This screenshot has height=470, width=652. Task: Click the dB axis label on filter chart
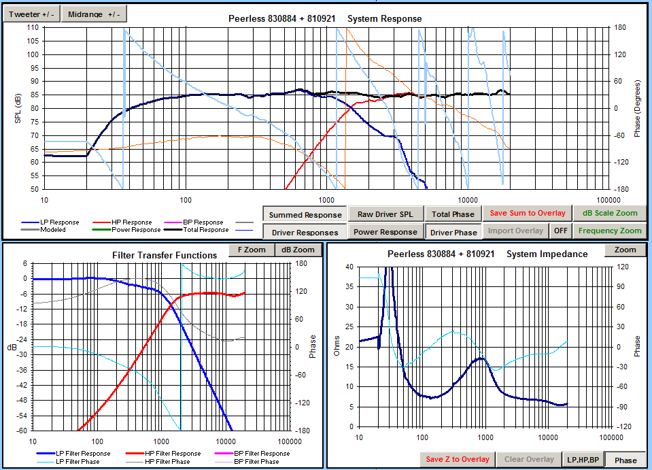pyautogui.click(x=12, y=346)
